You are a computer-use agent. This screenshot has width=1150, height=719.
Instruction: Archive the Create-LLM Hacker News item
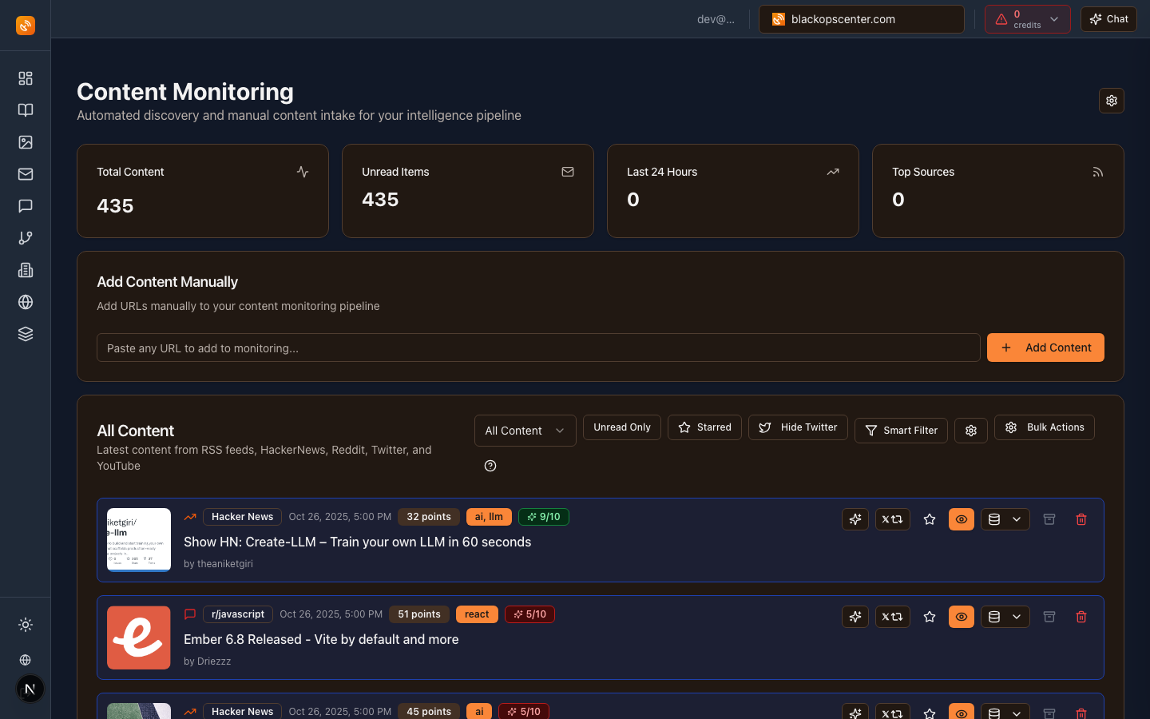click(1049, 519)
